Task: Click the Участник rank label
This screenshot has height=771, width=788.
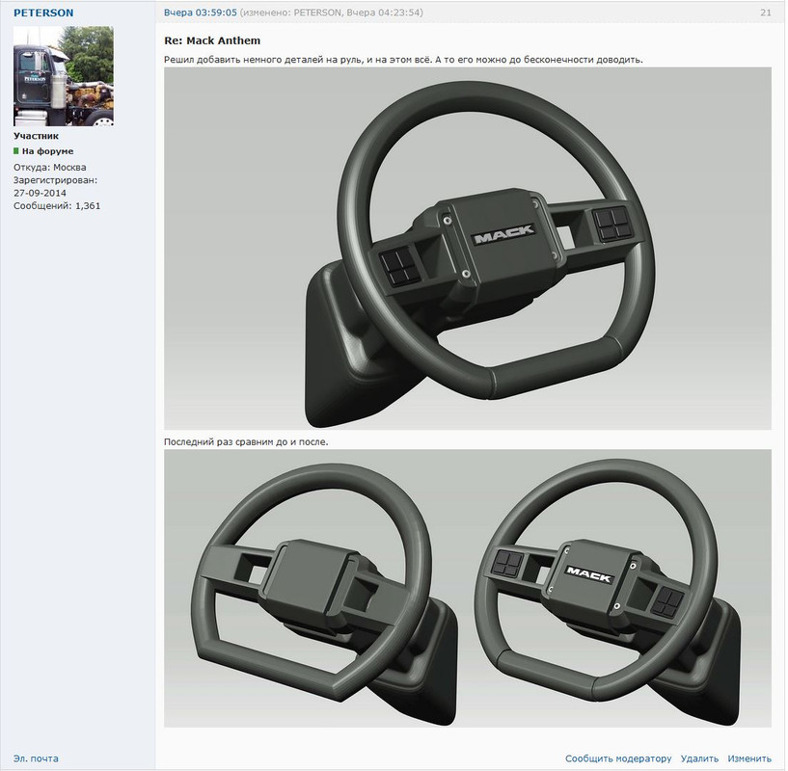Action: tap(37, 136)
